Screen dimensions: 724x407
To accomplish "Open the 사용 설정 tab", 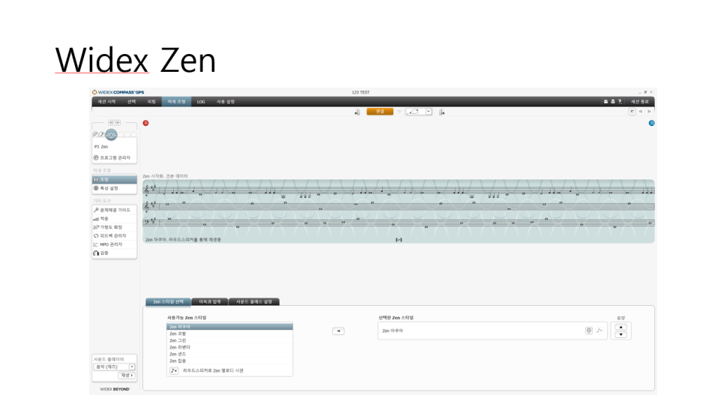I will (x=226, y=102).
